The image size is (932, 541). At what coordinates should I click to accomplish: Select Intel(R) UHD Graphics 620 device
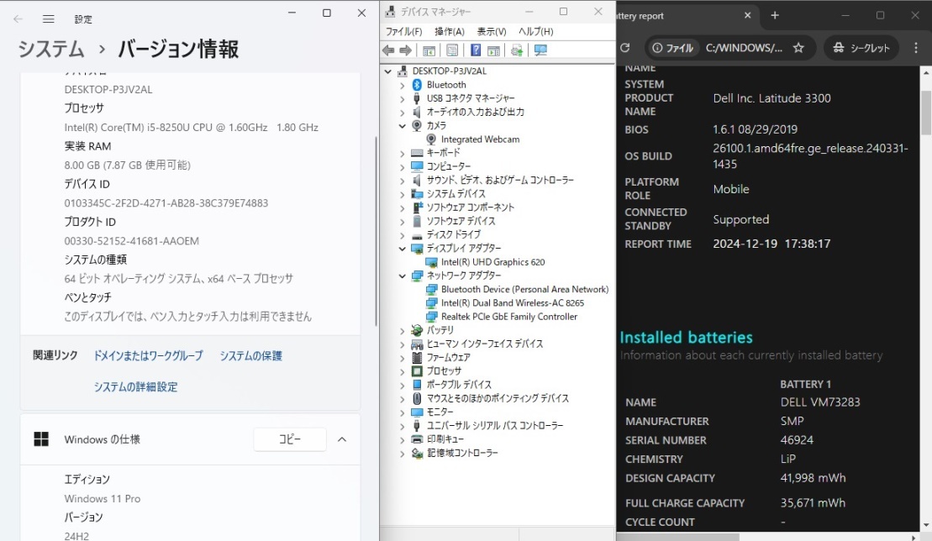(492, 262)
